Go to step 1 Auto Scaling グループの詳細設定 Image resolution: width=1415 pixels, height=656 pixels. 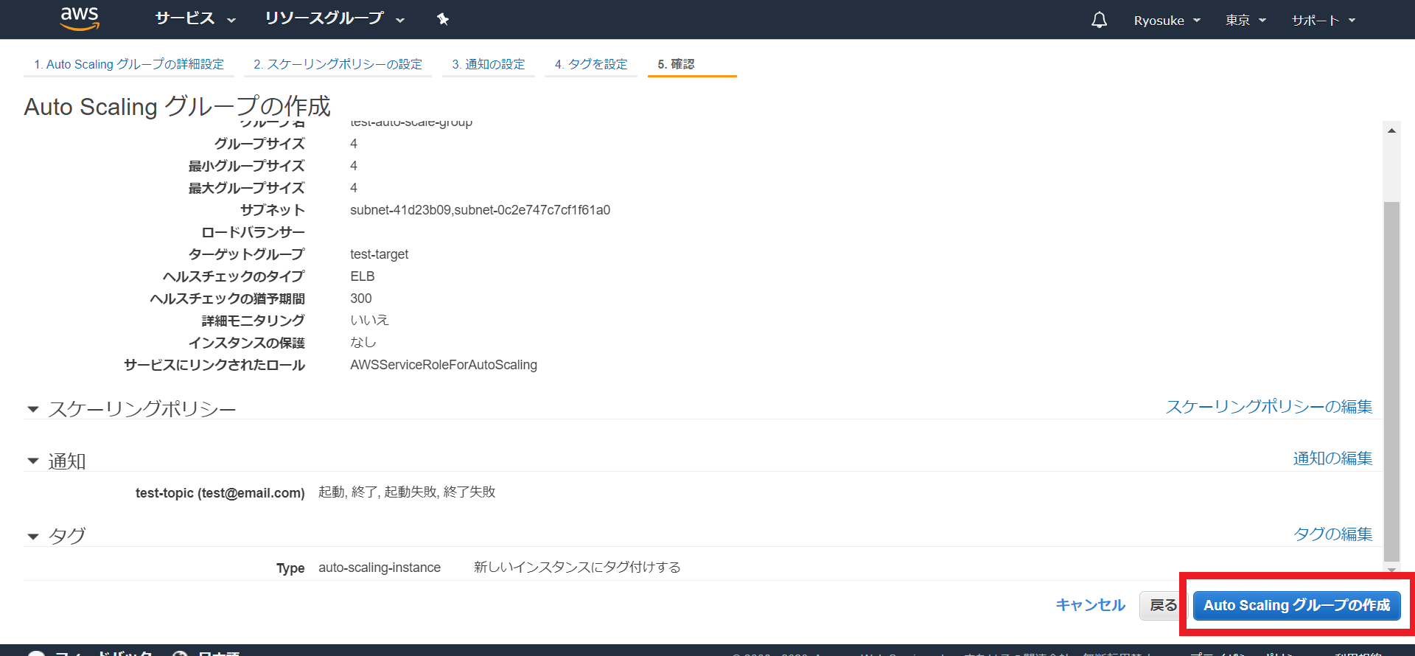129,64
